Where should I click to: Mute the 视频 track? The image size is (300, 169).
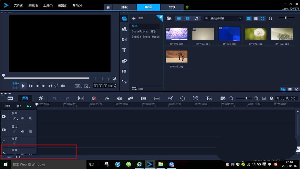click(x=23, y=118)
